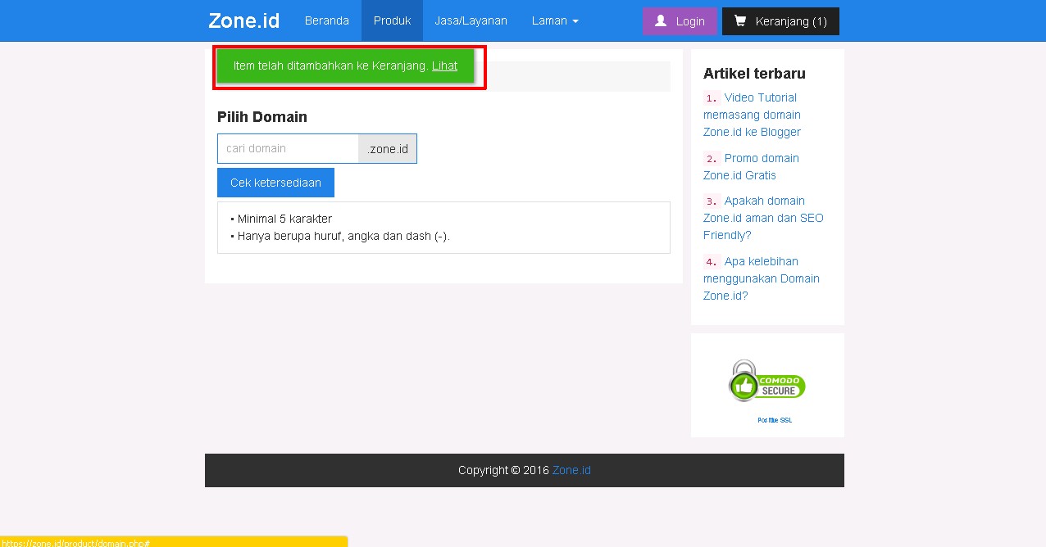Open the Jasa/Layanan menu item
The width and height of the screenshot is (1046, 547).
(471, 20)
